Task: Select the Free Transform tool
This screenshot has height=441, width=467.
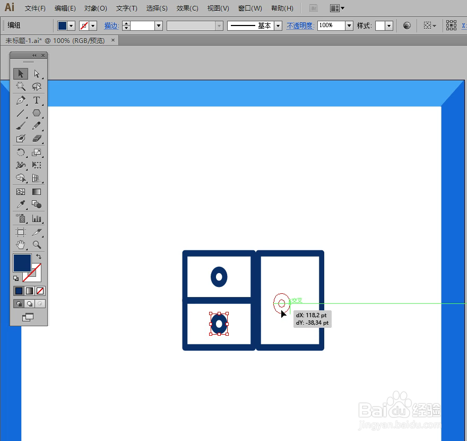Action: pyautogui.click(x=37, y=165)
